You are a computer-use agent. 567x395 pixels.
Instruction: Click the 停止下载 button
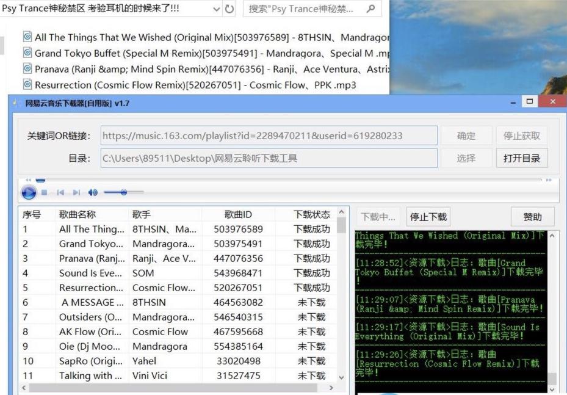click(x=428, y=217)
